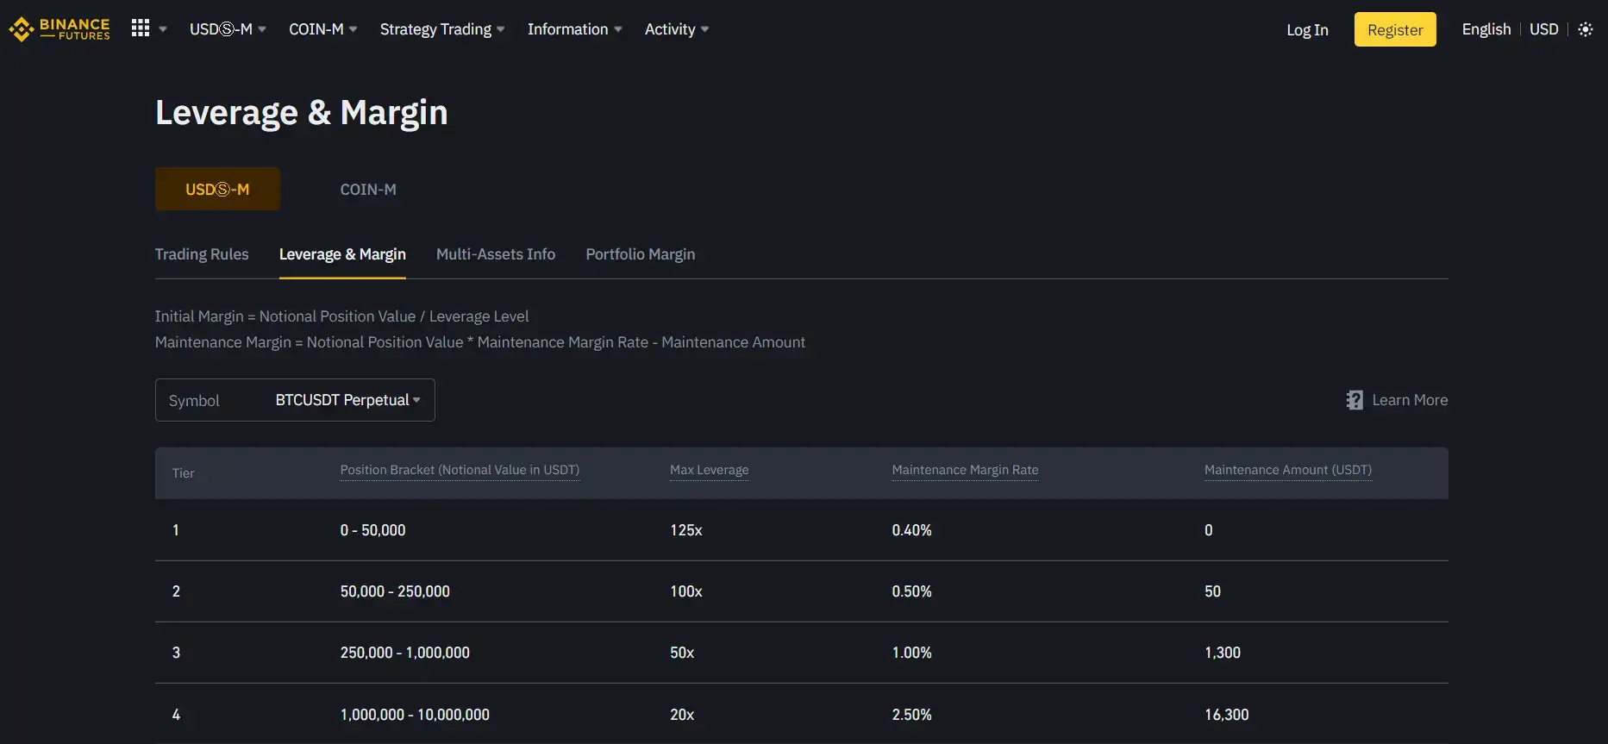Open the Strategy Trading menu

(x=442, y=29)
